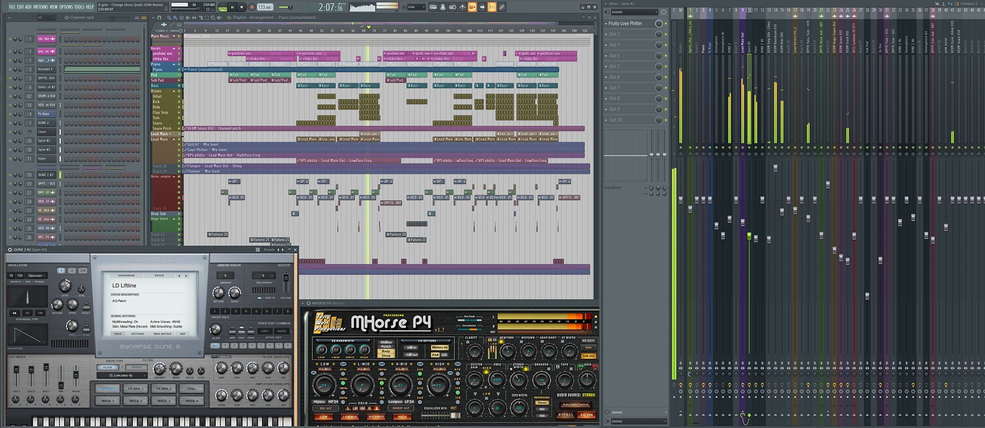Select the Viper channel button
The height and width of the screenshot is (428, 985).
click(x=46, y=159)
